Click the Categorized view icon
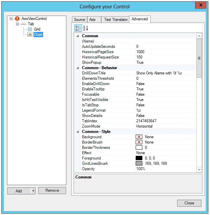 (x=78, y=28)
